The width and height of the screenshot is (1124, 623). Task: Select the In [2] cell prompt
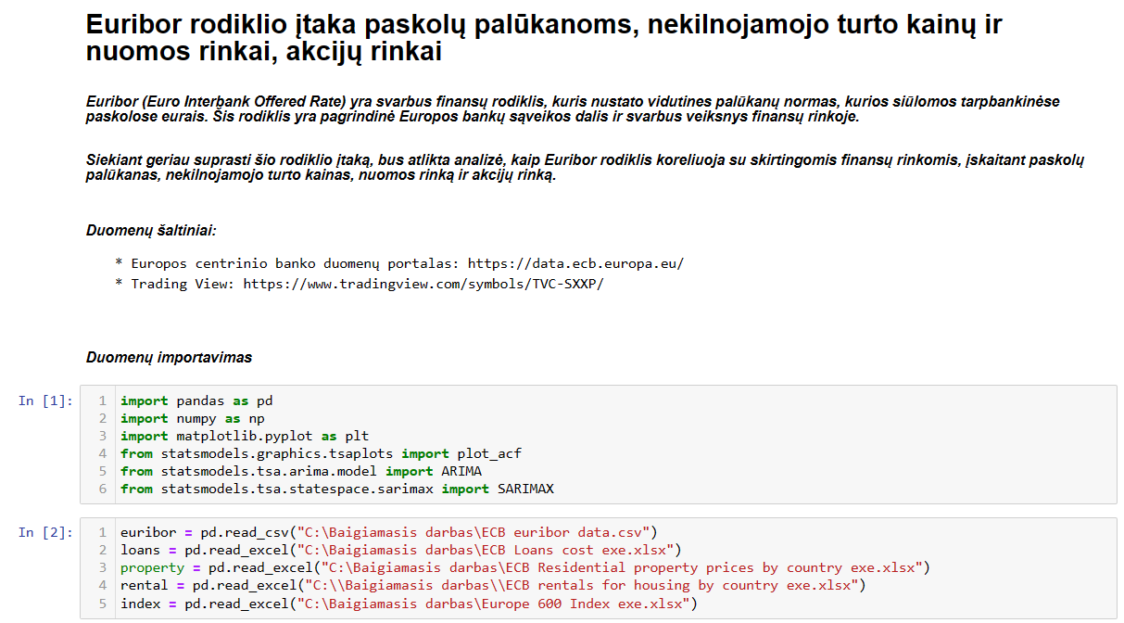45,532
